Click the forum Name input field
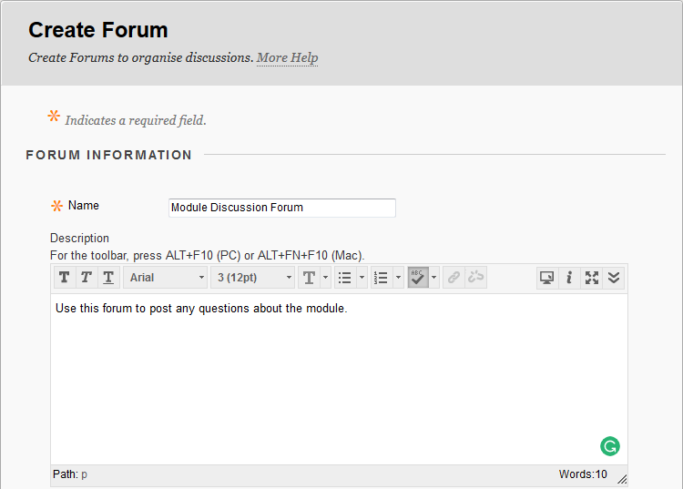This screenshot has width=683, height=489. (x=282, y=208)
